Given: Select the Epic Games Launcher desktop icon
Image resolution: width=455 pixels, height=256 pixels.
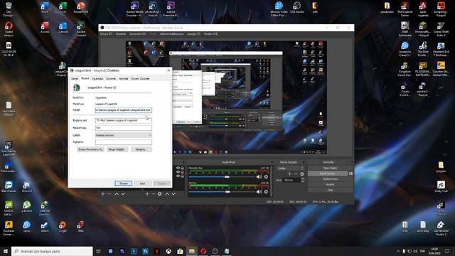Looking at the screenshot, I should (x=9, y=149).
